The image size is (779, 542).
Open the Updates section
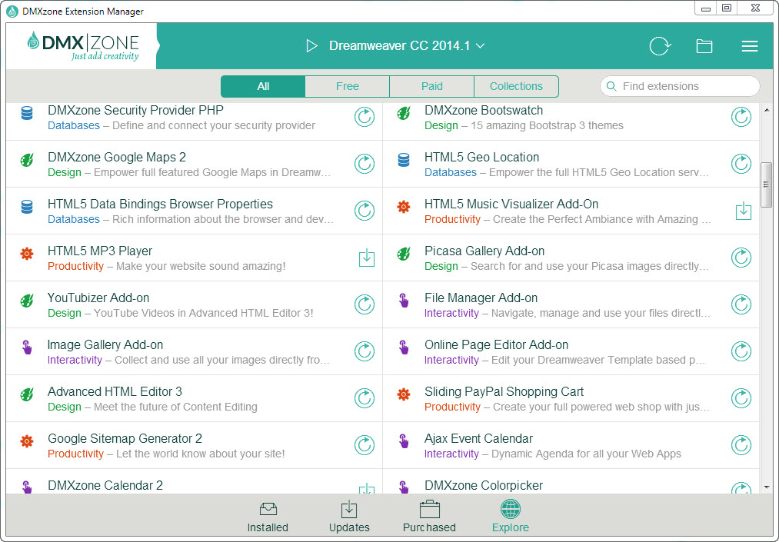coord(349,517)
